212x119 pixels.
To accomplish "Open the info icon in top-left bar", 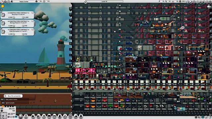I will click(8, 2).
